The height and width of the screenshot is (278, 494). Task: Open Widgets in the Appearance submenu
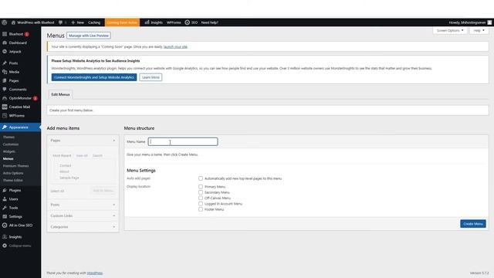pos(9,151)
